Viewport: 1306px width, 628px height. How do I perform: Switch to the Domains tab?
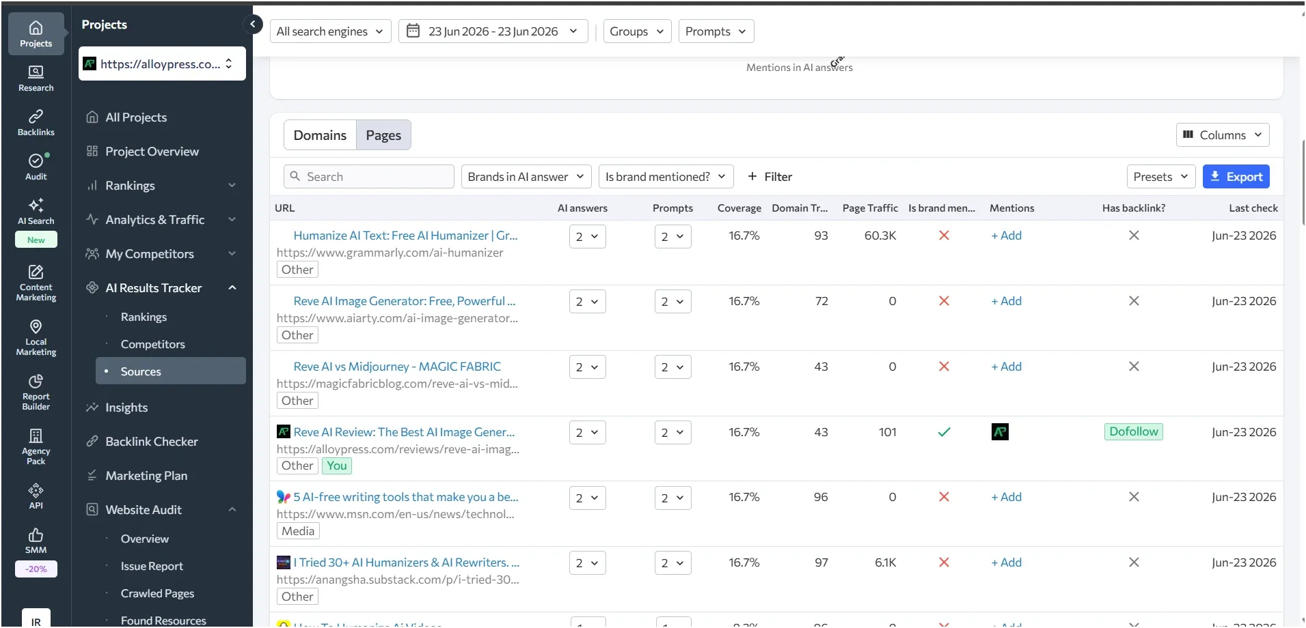click(320, 135)
